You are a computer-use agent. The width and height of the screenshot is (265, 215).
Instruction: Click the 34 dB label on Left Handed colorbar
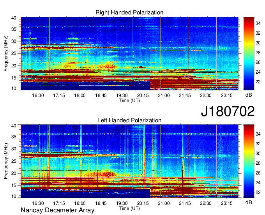(x=258, y=134)
